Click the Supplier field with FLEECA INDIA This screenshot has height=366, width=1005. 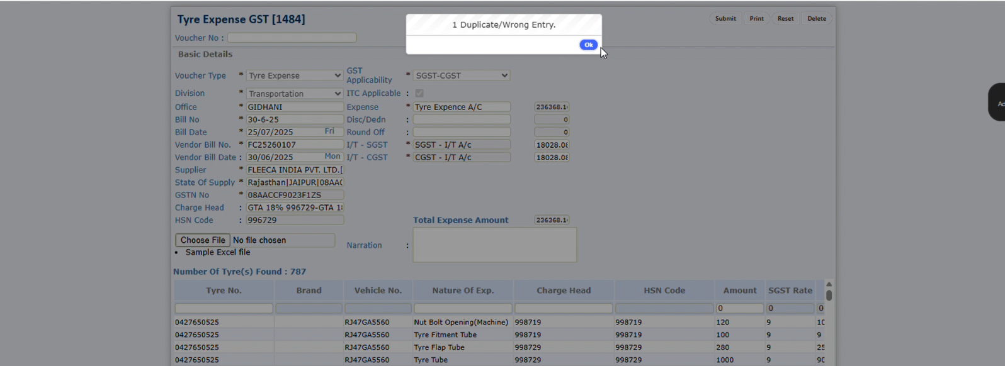294,170
